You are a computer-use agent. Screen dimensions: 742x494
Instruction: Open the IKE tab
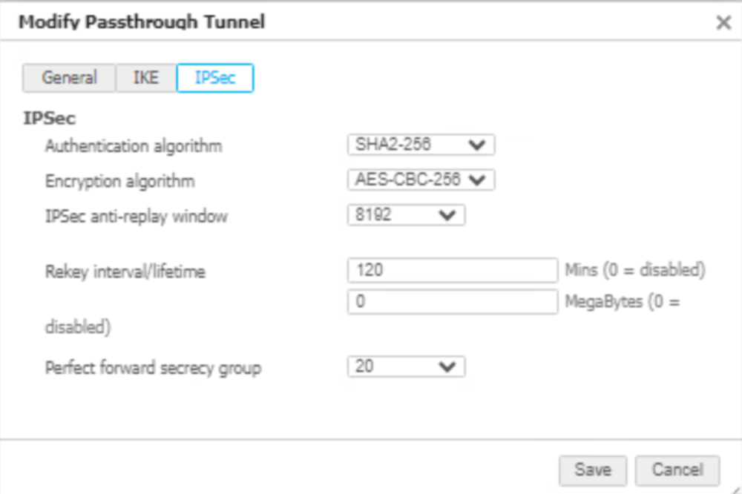(145, 78)
